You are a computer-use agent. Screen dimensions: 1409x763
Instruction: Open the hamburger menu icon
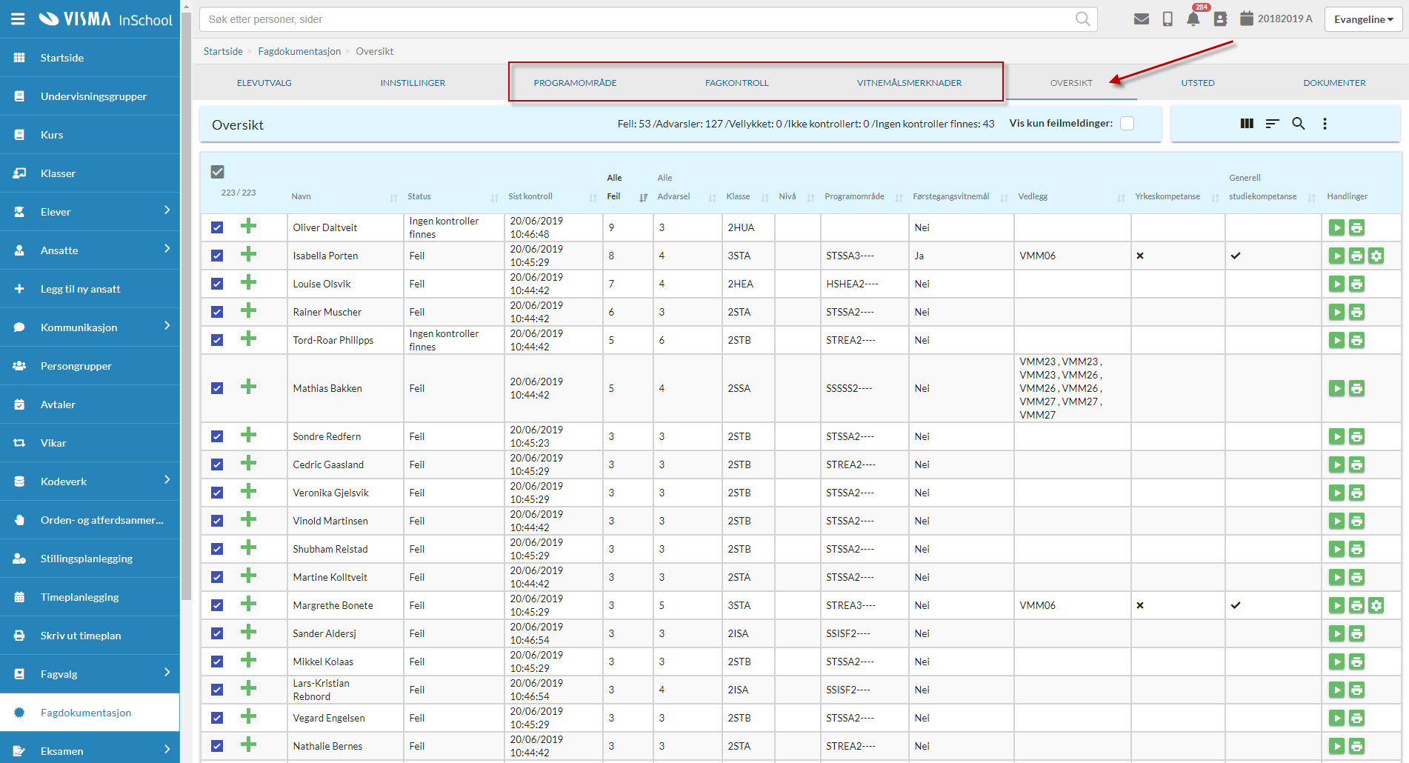tap(19, 19)
